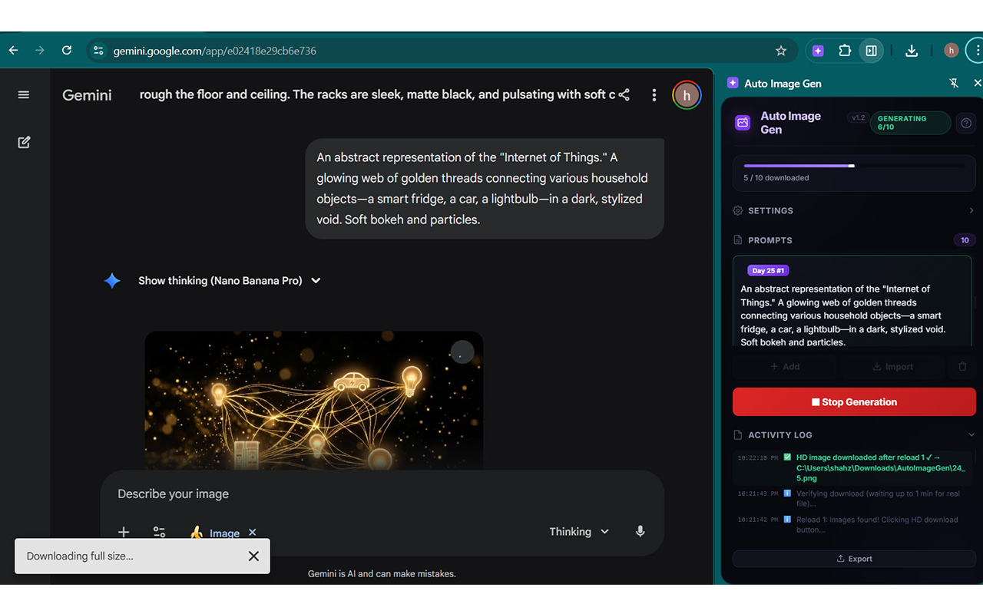Open the Auto Image Gen extension icon in toolbar
This screenshot has height=614, width=983.
pyautogui.click(x=818, y=51)
